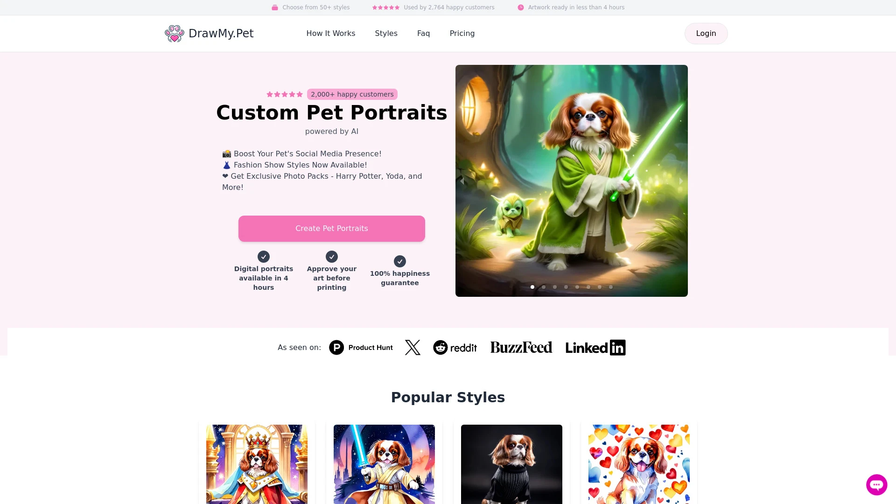Click the royal queen style thumbnail
Viewport: 896px width, 504px height.
pos(257,464)
